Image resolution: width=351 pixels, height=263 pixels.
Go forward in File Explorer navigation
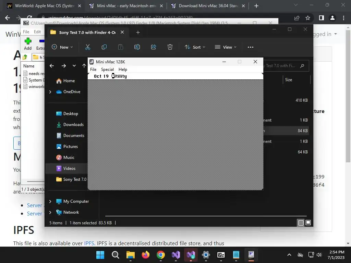[64, 66]
